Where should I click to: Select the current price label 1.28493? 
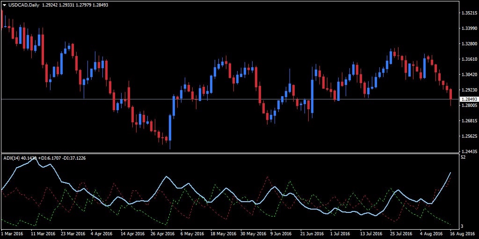point(469,99)
